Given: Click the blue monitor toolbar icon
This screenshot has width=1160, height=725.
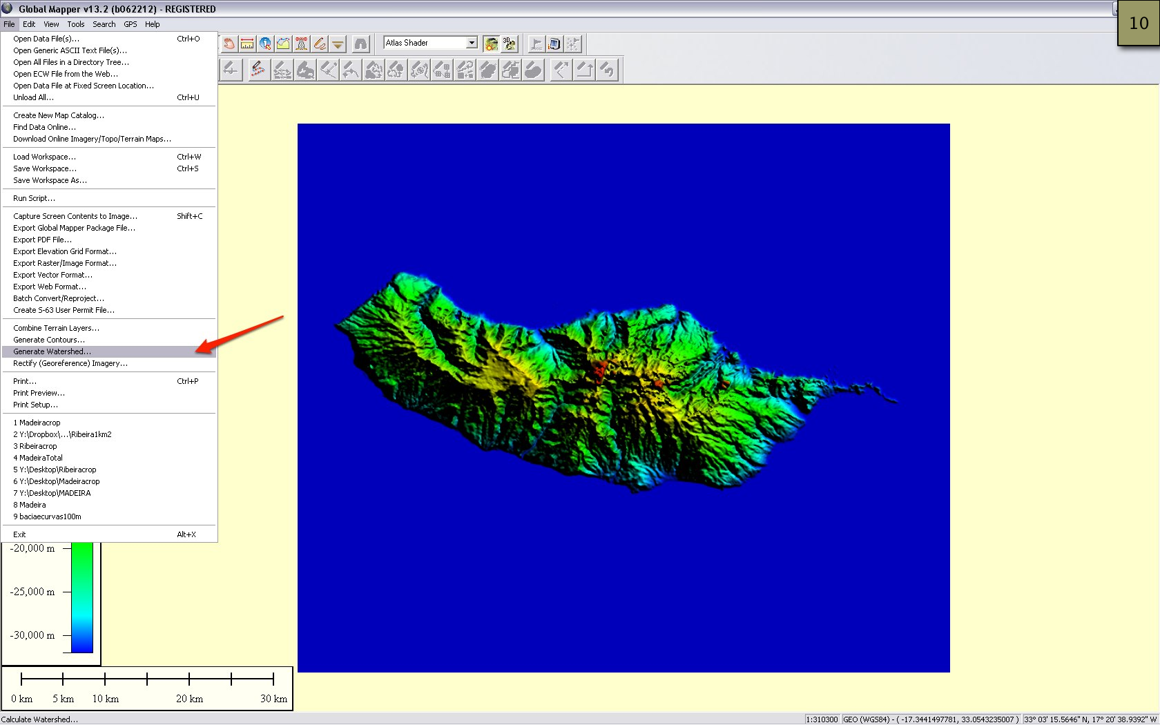Looking at the screenshot, I should [x=554, y=43].
